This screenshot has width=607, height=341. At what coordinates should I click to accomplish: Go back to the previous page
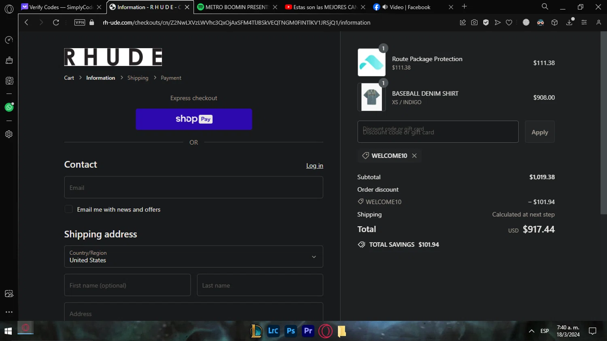point(26,23)
